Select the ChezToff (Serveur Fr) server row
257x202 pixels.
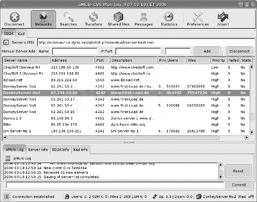(126, 67)
